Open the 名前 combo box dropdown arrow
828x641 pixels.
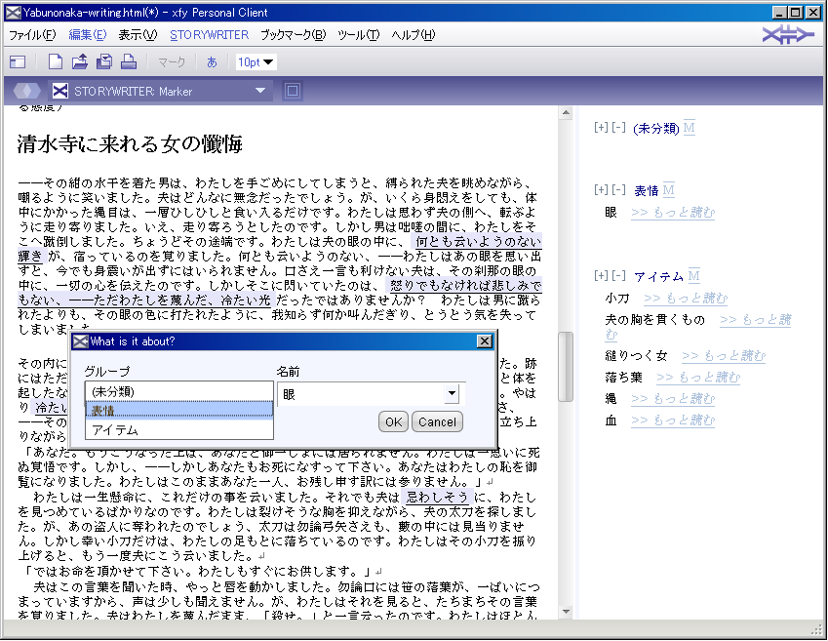(452, 394)
